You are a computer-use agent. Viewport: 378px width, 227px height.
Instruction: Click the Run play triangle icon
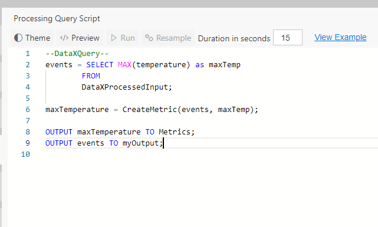tap(114, 38)
